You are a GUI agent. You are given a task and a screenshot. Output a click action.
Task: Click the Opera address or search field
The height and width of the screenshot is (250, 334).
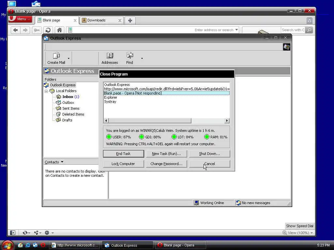tap(153, 30)
